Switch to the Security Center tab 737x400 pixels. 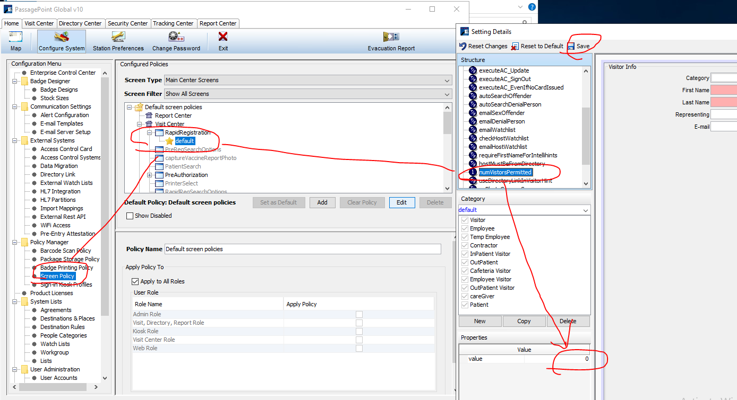click(127, 23)
